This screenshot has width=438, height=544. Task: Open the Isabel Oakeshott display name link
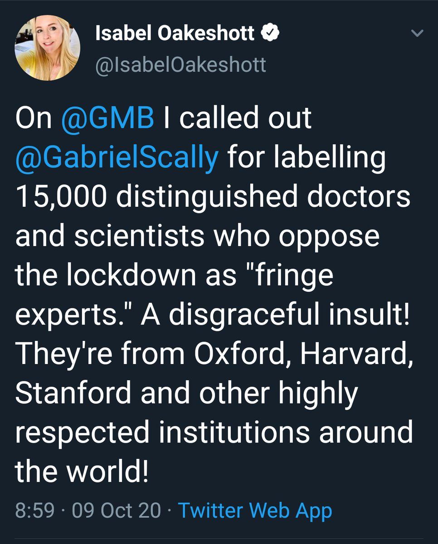(175, 33)
